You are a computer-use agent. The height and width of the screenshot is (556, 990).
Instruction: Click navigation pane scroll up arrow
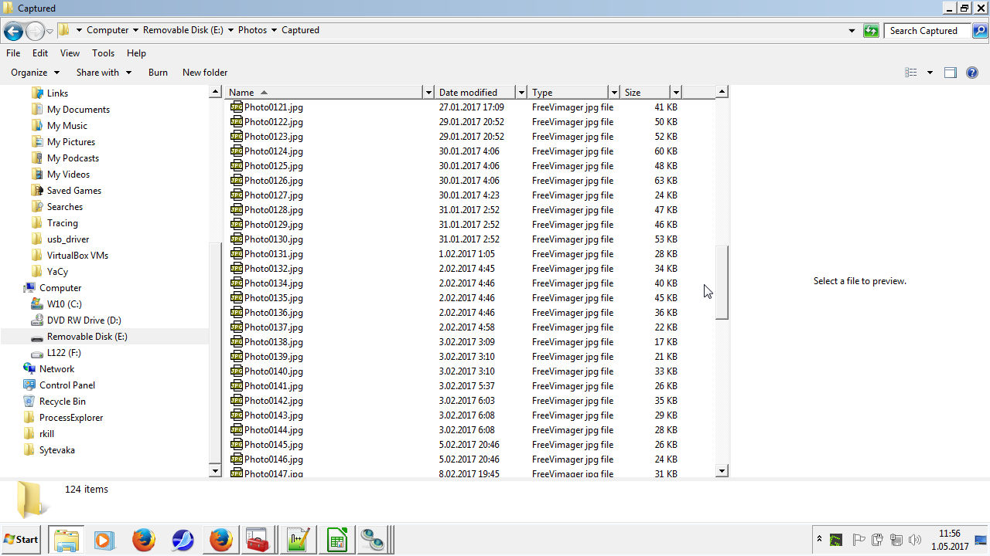[x=215, y=92]
